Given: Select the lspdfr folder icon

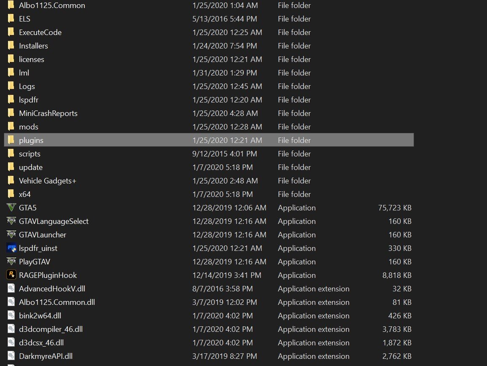Looking at the screenshot, I should pos(11,100).
